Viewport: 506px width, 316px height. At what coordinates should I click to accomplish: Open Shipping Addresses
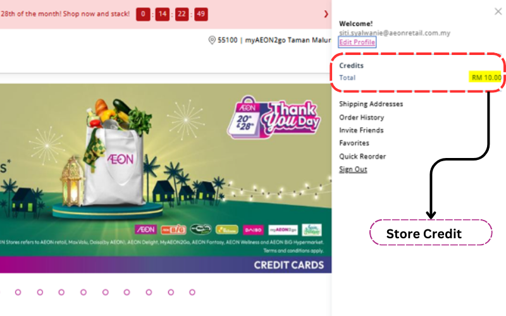pos(371,104)
